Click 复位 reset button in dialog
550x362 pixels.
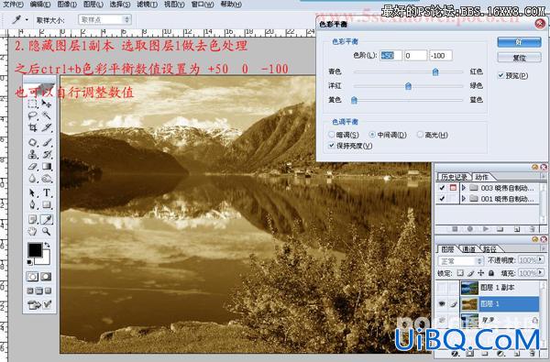(519, 58)
